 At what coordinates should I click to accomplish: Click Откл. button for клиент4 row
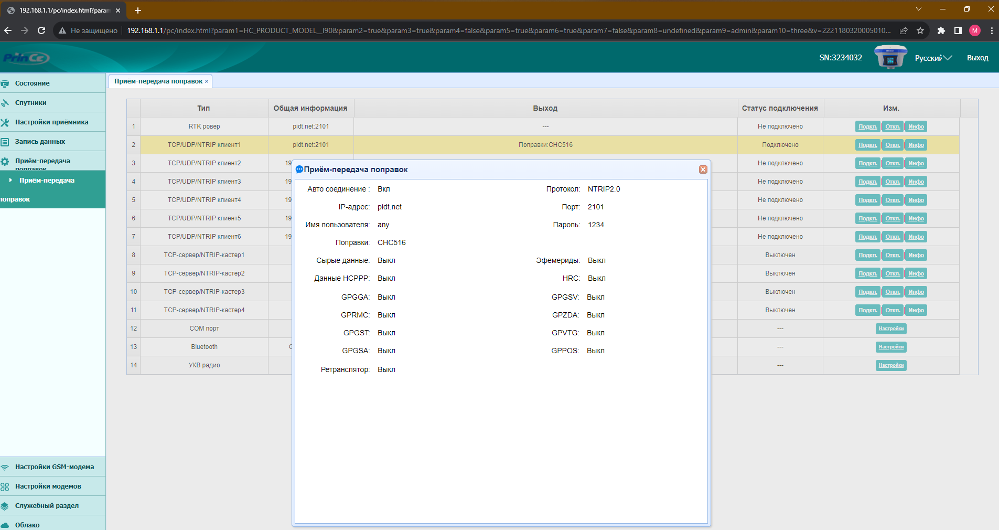pyautogui.click(x=893, y=200)
